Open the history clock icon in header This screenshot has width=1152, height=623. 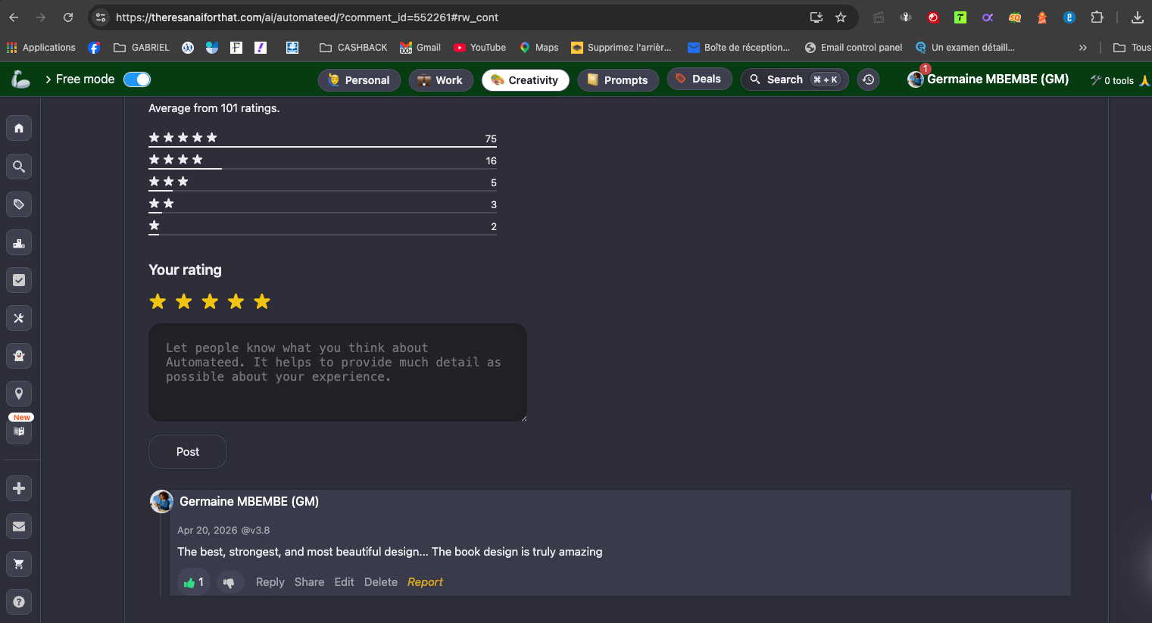click(869, 79)
